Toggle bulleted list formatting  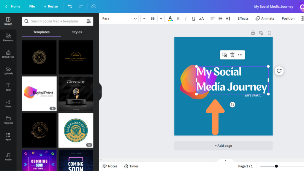click(x=221, y=19)
